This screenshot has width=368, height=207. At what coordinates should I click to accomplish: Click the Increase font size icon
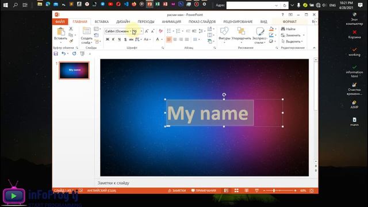147,31
